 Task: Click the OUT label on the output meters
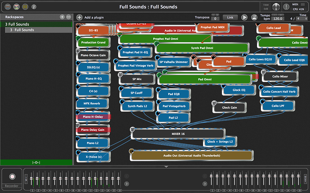click(305, 179)
